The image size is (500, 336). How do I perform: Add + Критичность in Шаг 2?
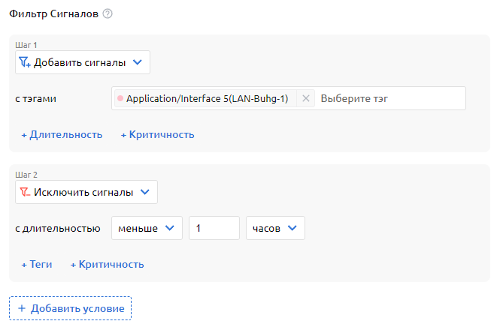pyautogui.click(x=108, y=264)
